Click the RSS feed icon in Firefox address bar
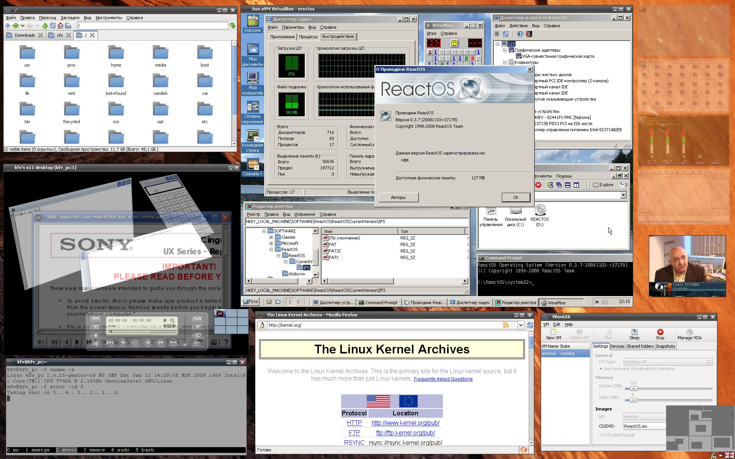The height and width of the screenshot is (459, 735). click(506, 325)
